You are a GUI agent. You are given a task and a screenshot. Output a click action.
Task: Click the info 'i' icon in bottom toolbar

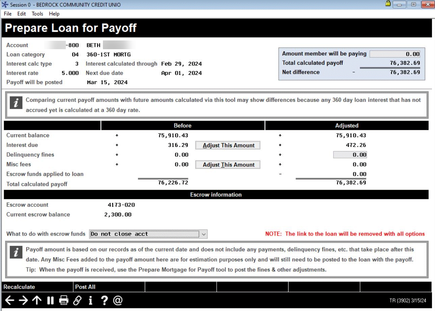tap(90, 300)
